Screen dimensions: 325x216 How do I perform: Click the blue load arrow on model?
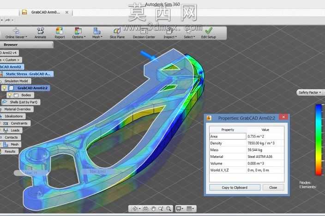point(148,56)
